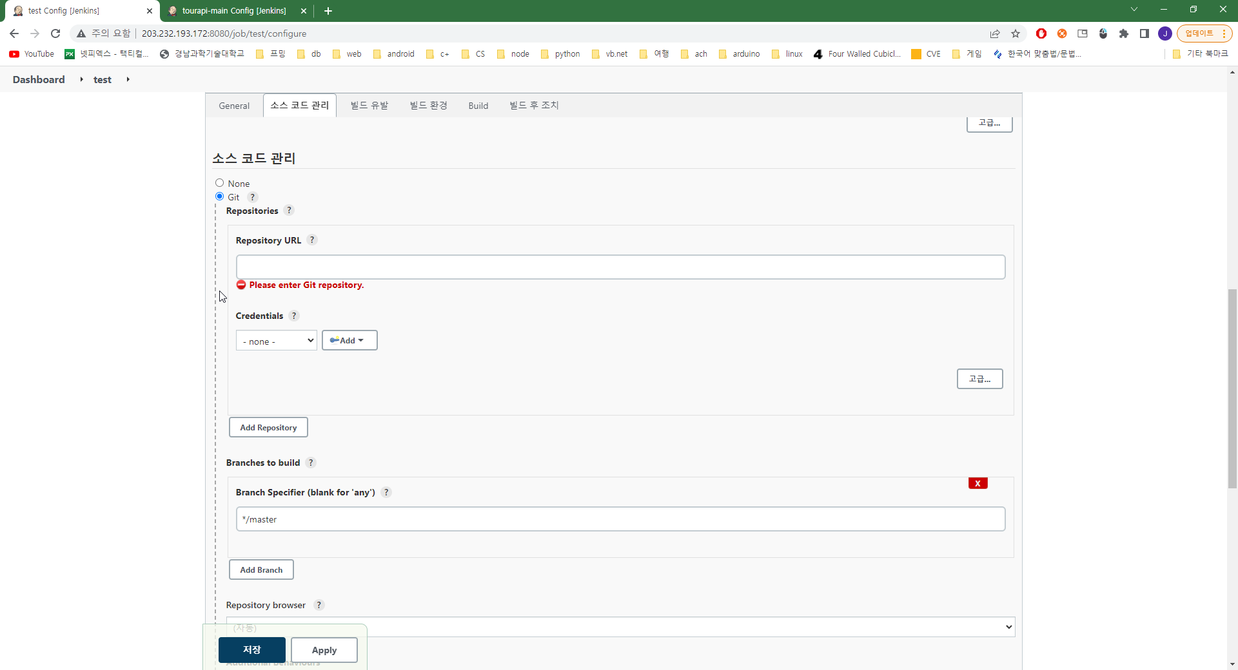Select the Git radio button
Image resolution: width=1238 pixels, height=670 pixels.
click(x=219, y=196)
